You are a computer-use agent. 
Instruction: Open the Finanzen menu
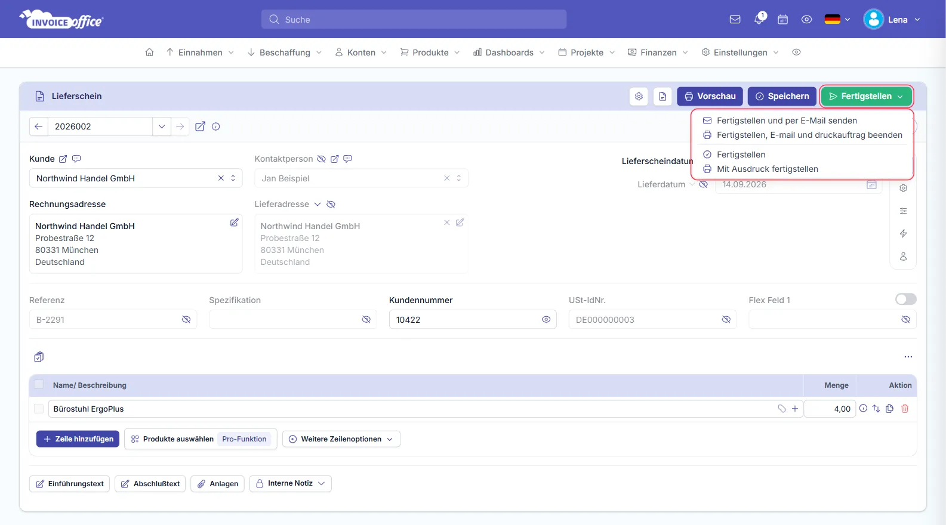pyautogui.click(x=658, y=52)
